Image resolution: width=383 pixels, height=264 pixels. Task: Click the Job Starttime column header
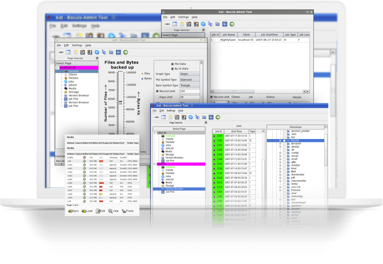269,35
